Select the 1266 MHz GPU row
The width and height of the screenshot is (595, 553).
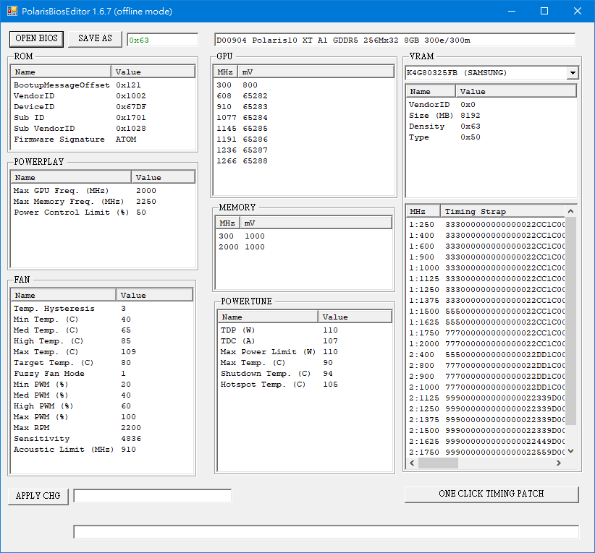(x=303, y=161)
